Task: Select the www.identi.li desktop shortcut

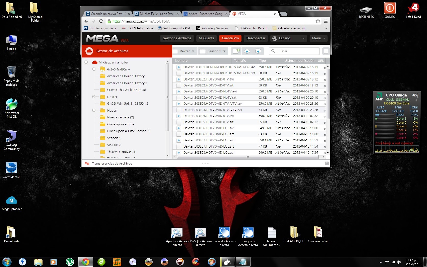Action: click(11, 170)
